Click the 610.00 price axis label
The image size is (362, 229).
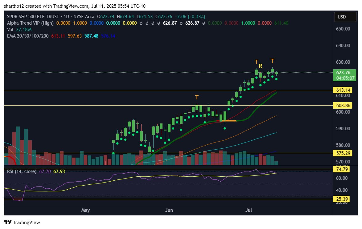[343, 95]
